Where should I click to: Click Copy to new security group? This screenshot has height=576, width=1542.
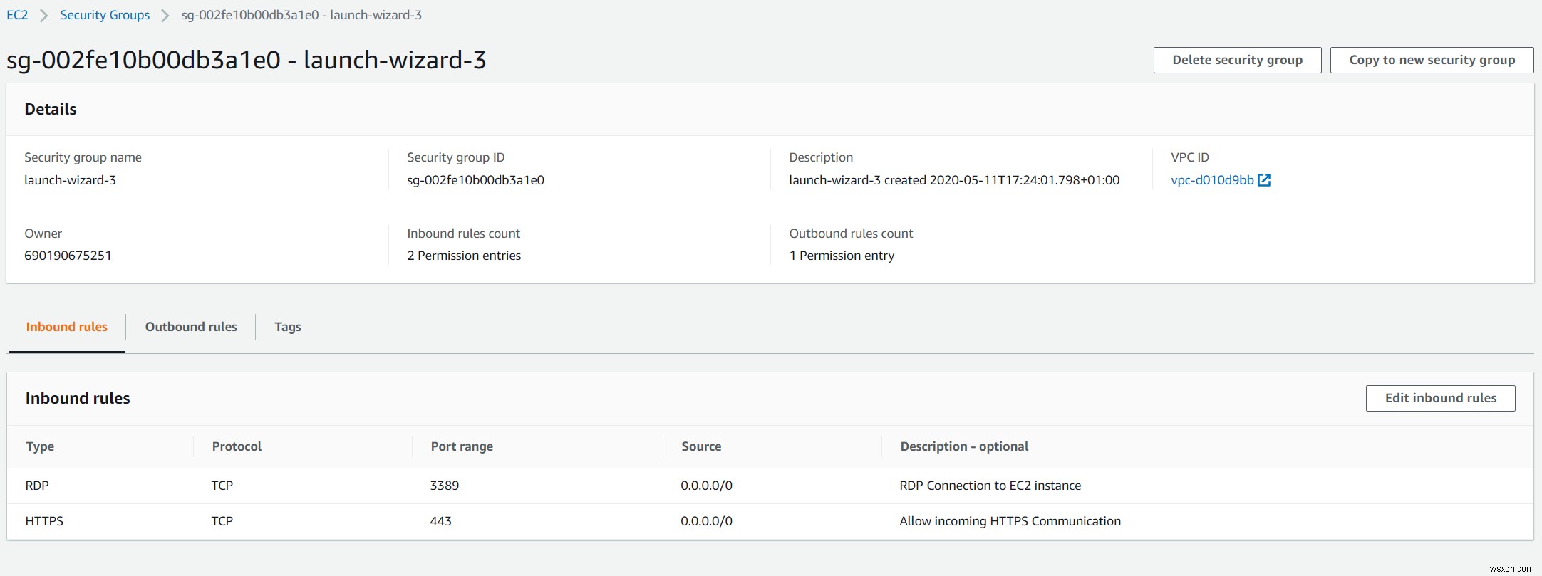pyautogui.click(x=1432, y=60)
